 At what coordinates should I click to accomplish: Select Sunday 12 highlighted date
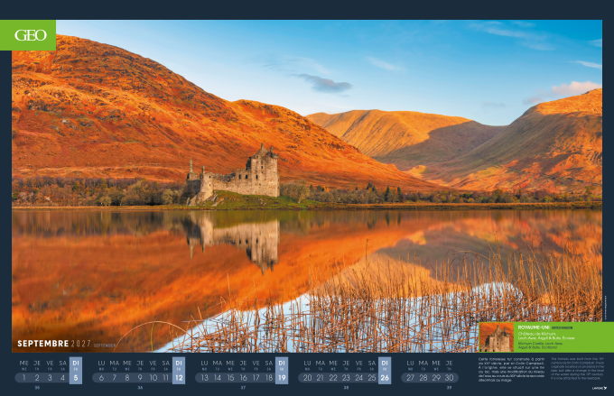[179, 378]
